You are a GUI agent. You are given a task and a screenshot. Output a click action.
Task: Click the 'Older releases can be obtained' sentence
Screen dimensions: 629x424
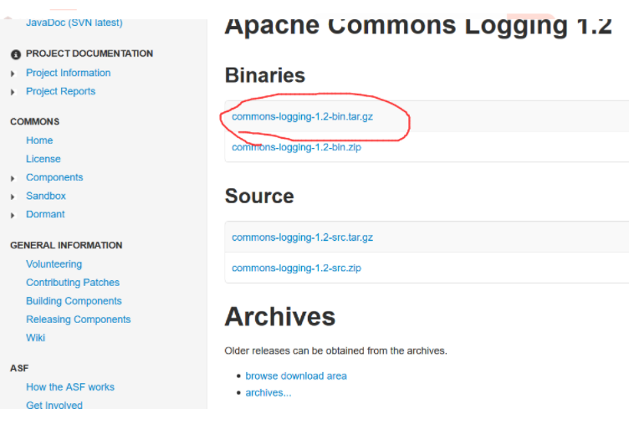[335, 351]
